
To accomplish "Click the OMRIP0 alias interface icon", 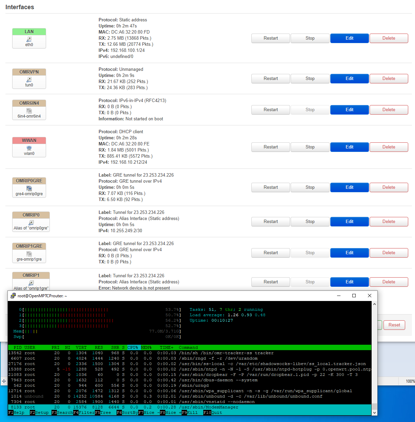I will [31, 223].
